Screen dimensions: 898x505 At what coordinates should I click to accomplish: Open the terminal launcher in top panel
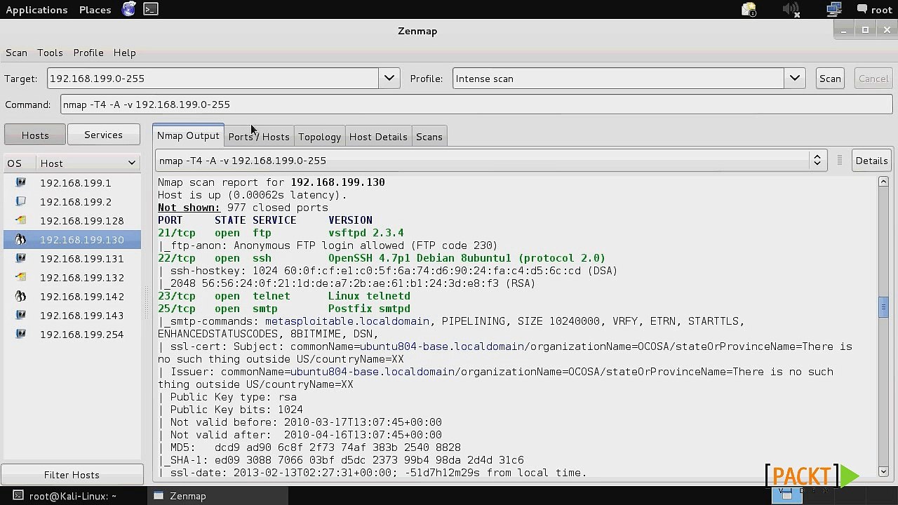pos(150,9)
